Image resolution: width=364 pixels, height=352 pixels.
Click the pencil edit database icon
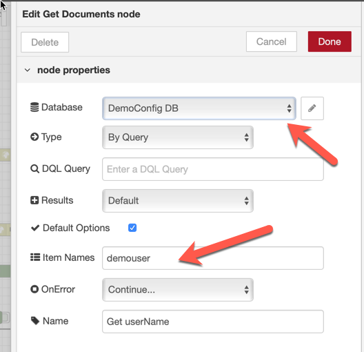pos(312,108)
